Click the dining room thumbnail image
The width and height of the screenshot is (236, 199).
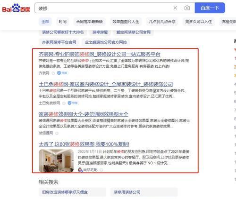56,161
